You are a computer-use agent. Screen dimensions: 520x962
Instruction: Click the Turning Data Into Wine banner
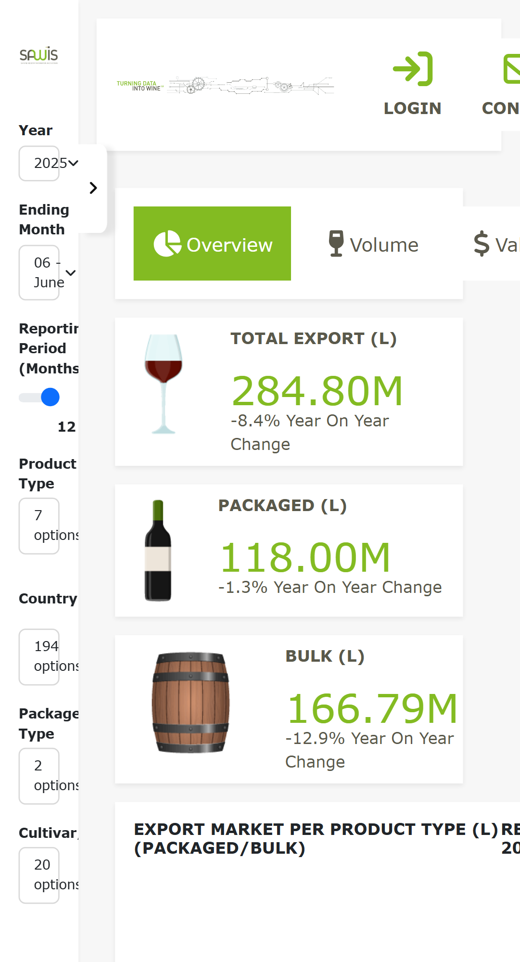click(x=225, y=85)
